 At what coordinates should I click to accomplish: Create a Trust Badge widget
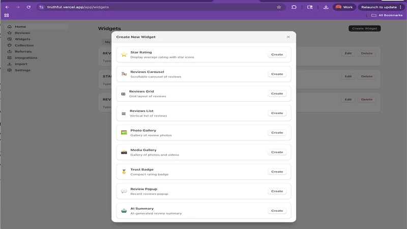click(277, 171)
